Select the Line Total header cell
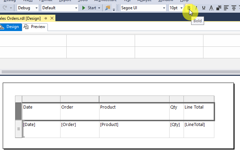 (x=199, y=111)
